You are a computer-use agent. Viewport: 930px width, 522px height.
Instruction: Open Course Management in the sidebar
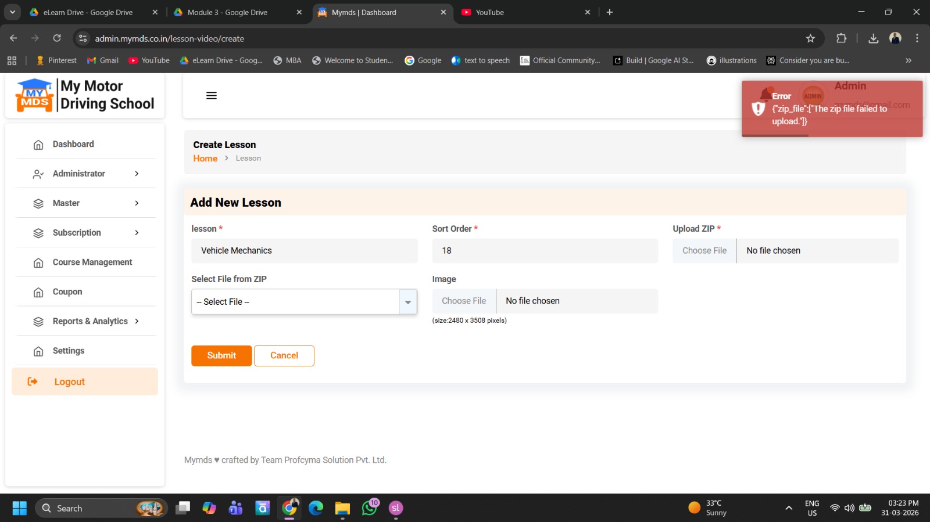tap(92, 262)
